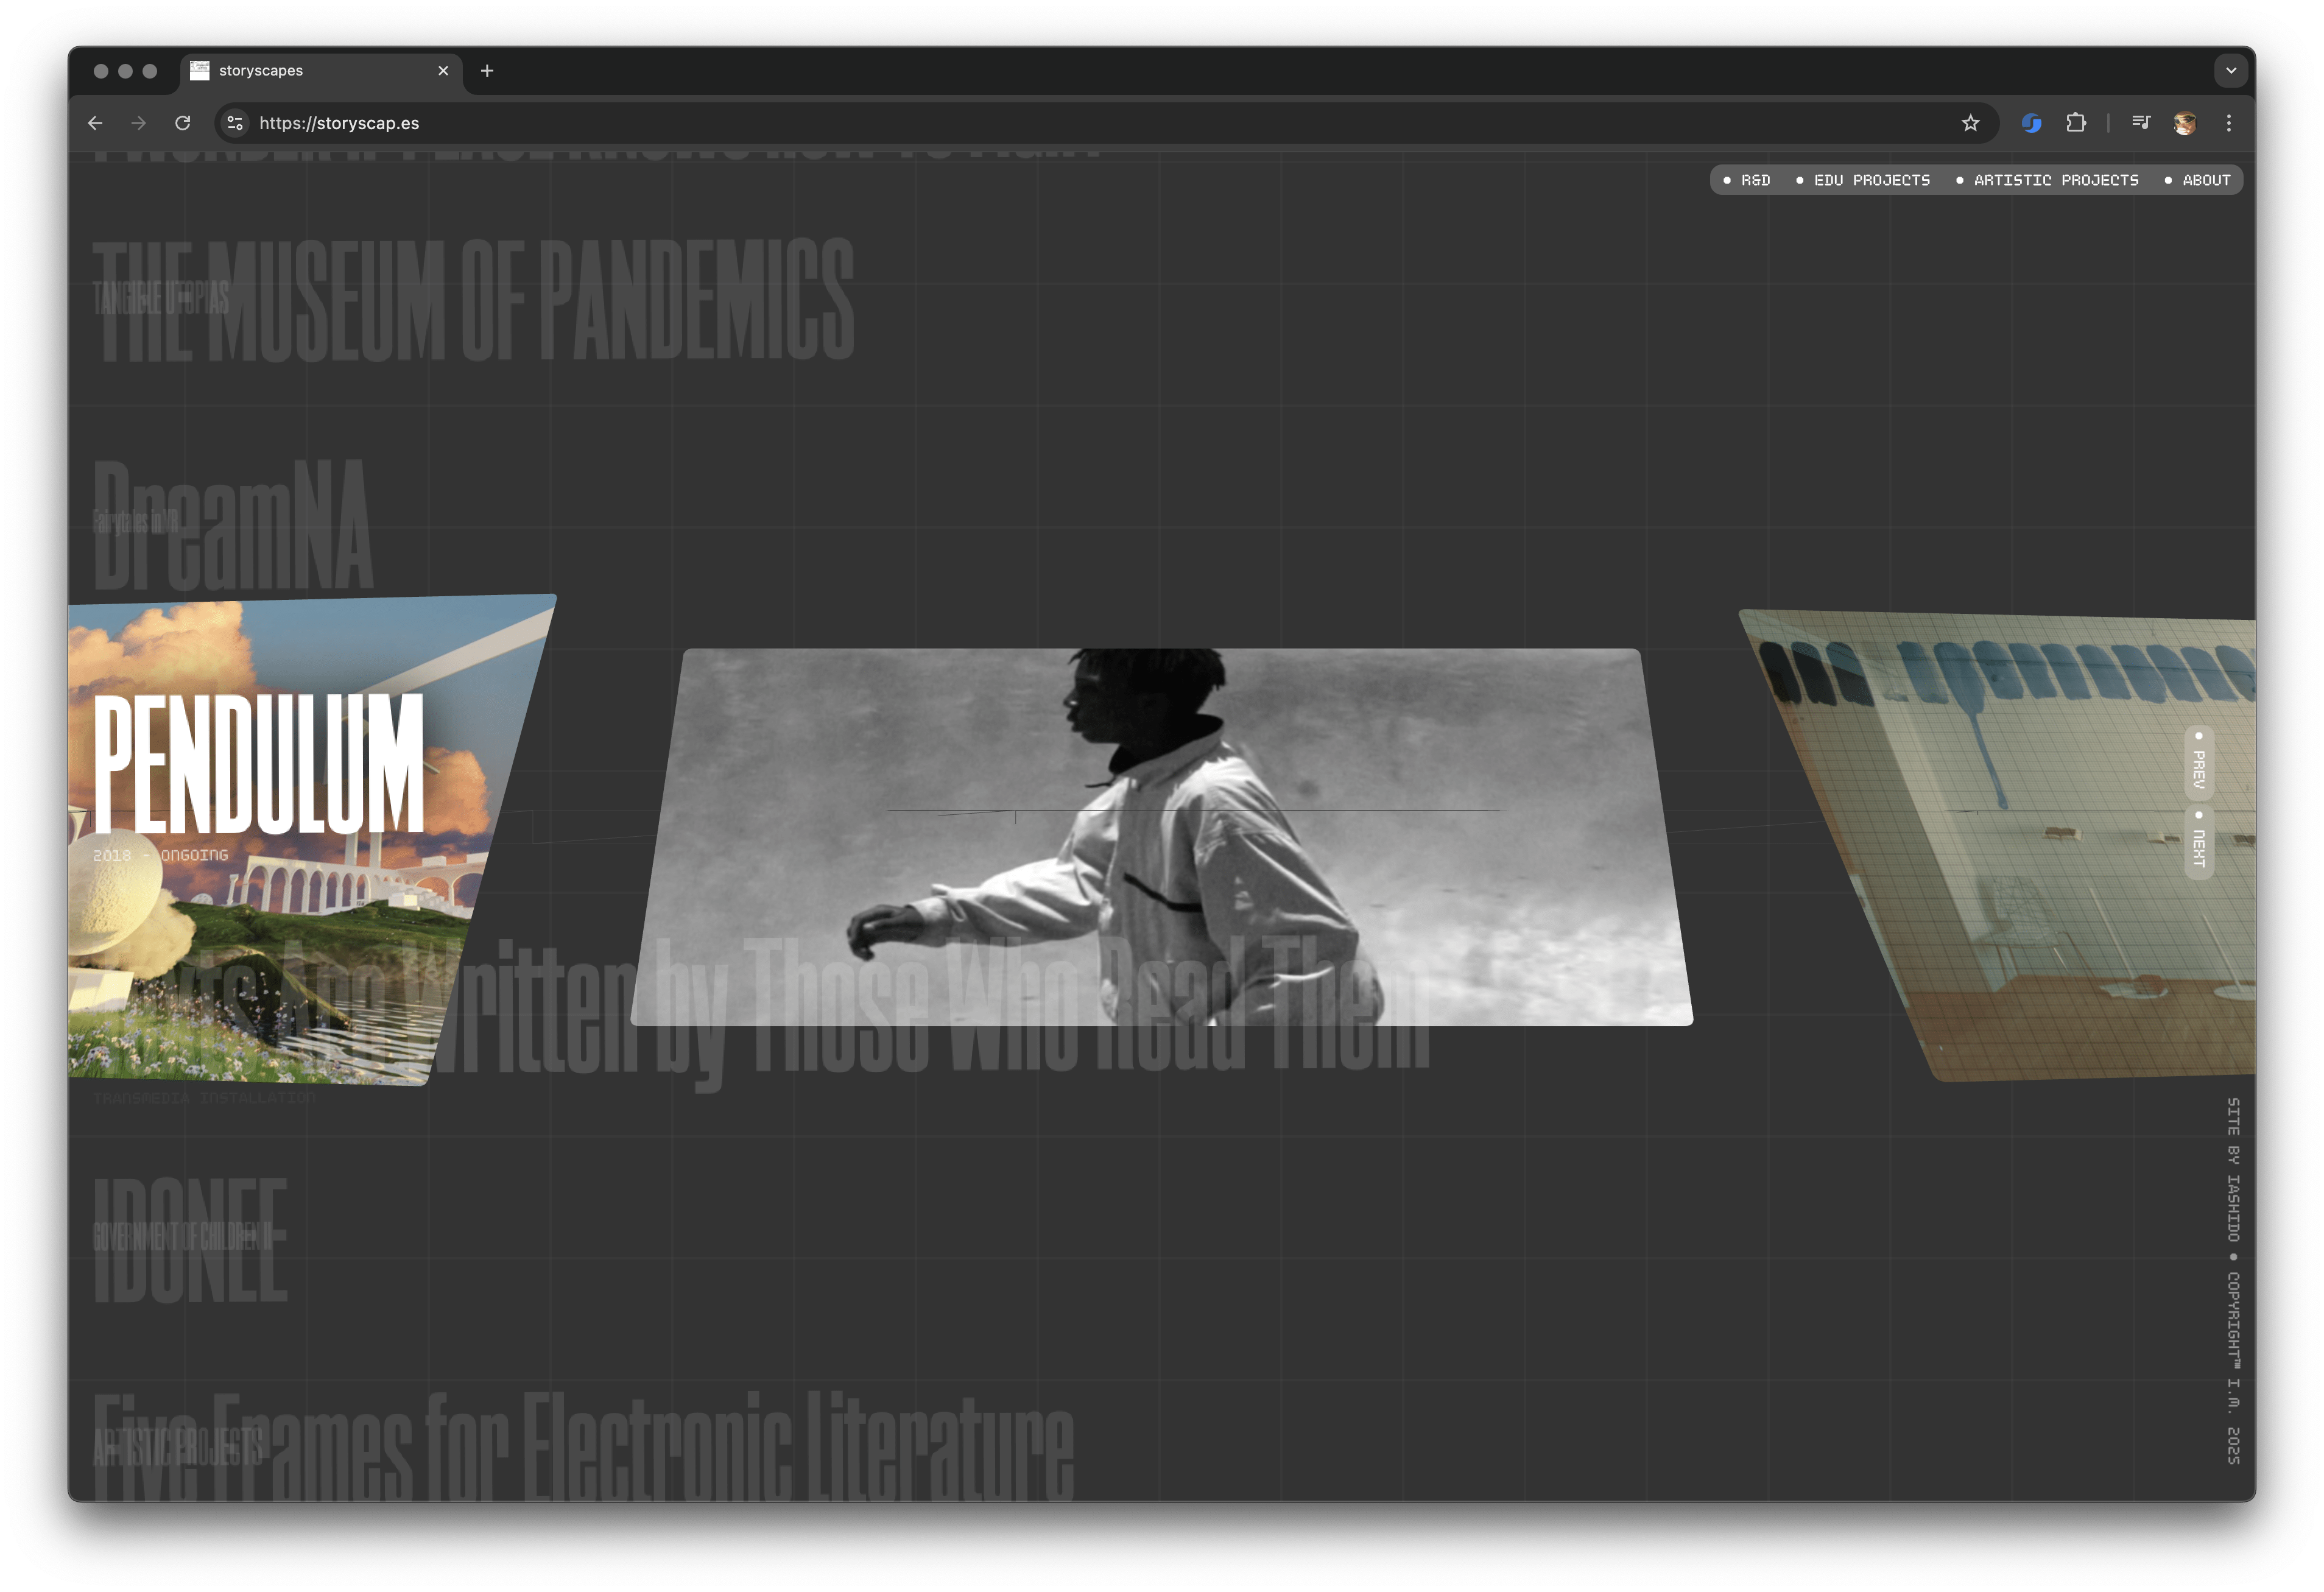
Task: Click the browser forward arrow
Action: coord(139,123)
